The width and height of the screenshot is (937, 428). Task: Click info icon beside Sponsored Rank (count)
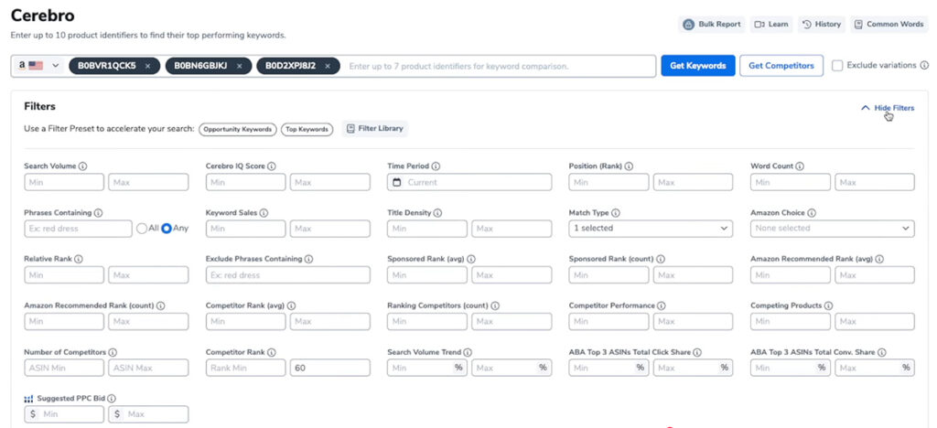[661, 259]
